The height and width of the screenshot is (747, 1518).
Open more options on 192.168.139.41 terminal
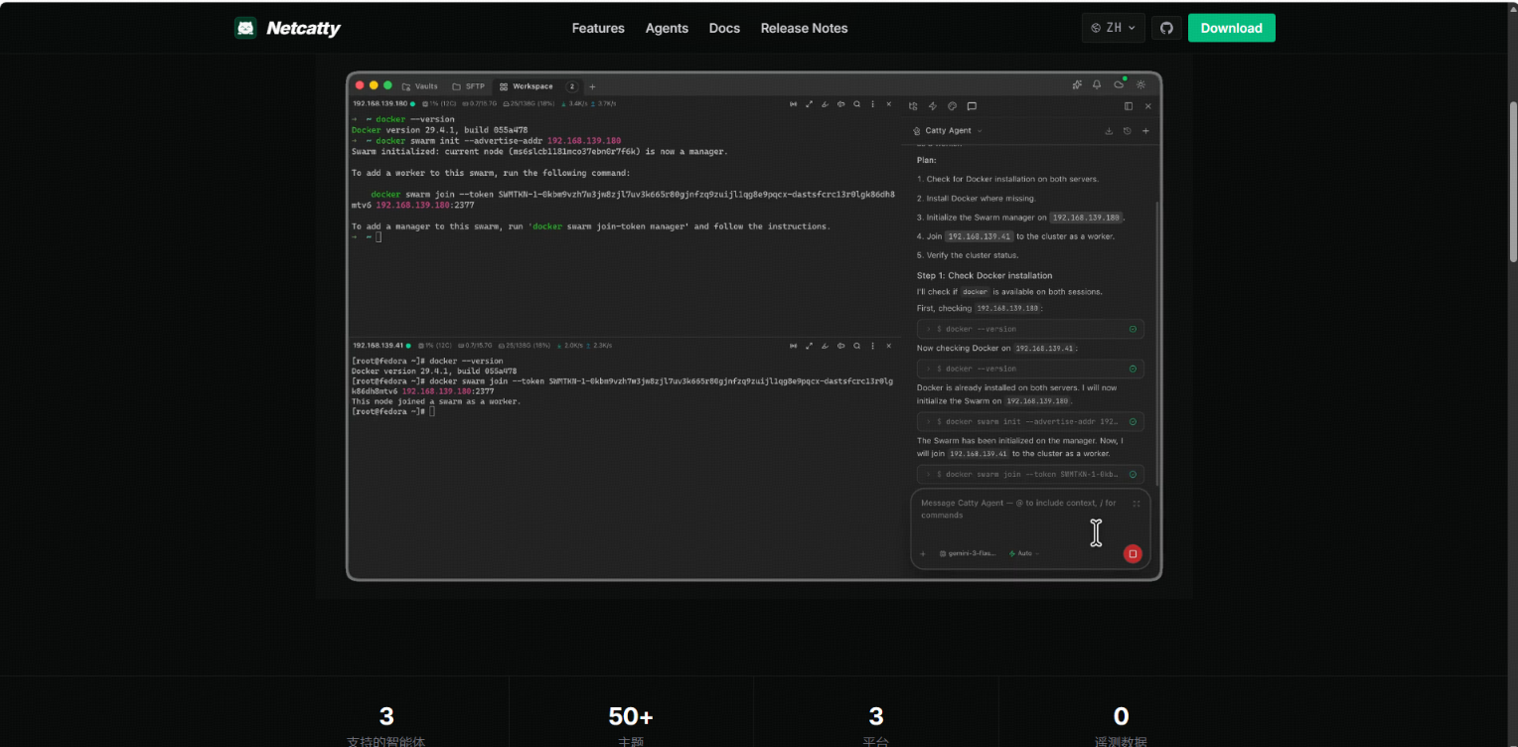(872, 346)
